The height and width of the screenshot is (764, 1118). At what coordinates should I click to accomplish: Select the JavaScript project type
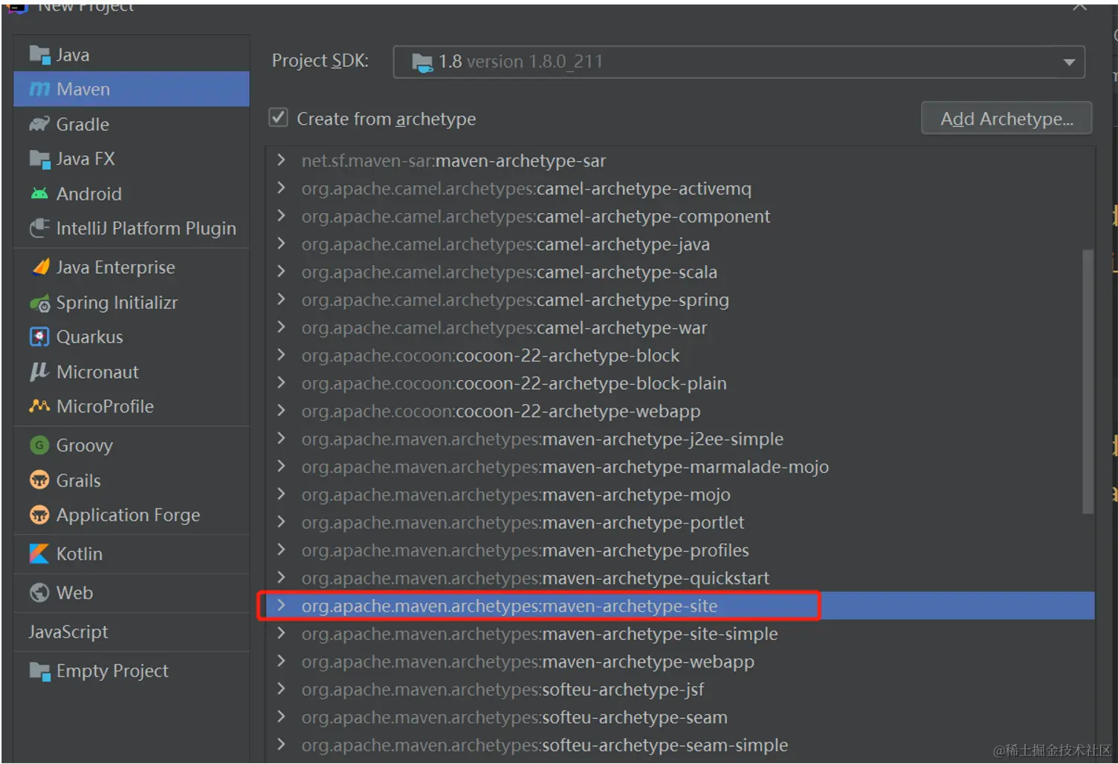(68, 632)
